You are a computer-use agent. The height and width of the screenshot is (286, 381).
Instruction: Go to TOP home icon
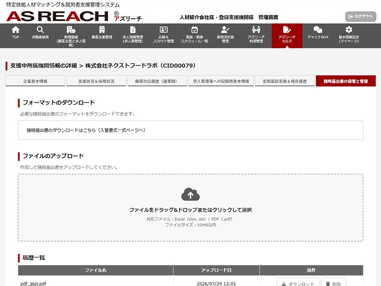[16, 30]
